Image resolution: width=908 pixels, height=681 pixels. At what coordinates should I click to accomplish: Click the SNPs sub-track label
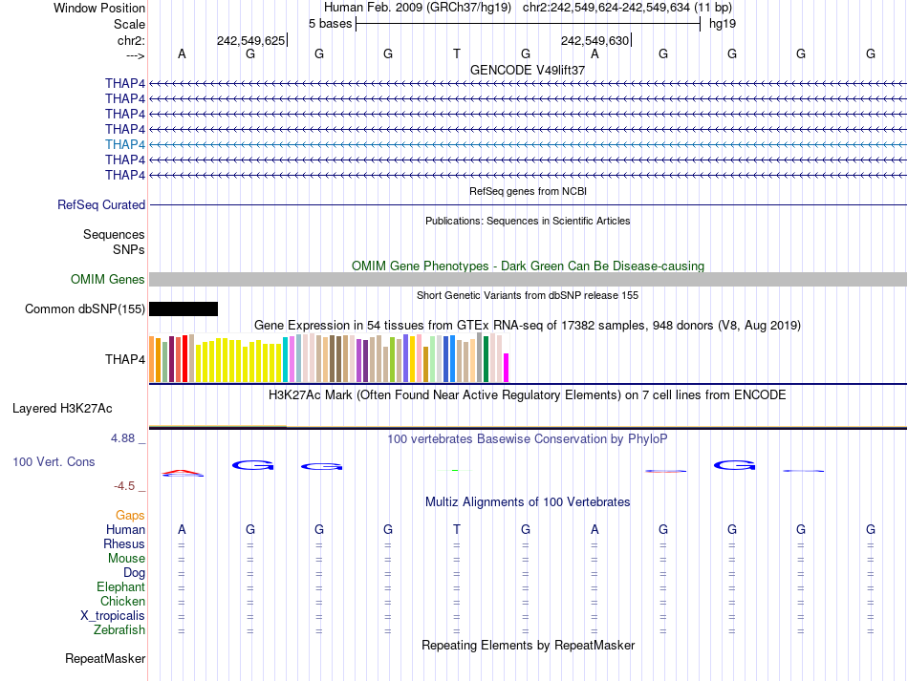pyautogui.click(x=129, y=249)
